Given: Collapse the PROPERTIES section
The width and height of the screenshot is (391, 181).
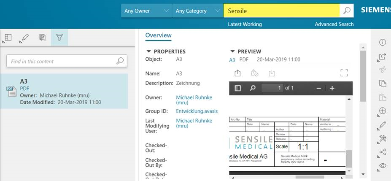Looking at the screenshot, I should pyautogui.click(x=148, y=51).
